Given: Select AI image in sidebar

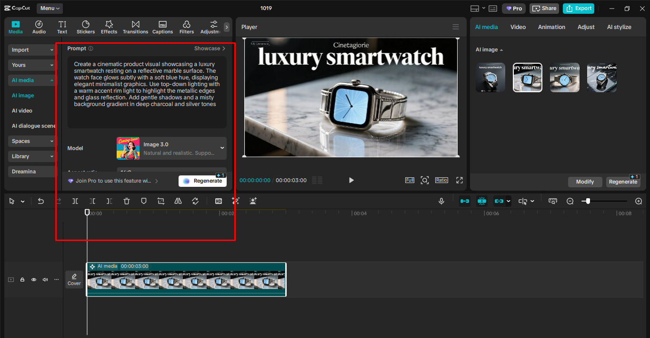Looking at the screenshot, I should tap(23, 96).
